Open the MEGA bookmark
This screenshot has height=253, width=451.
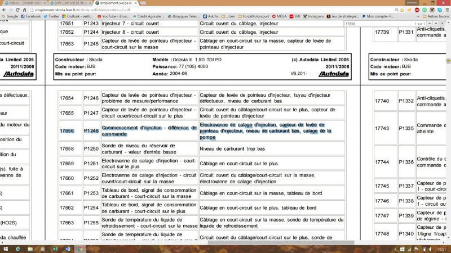point(279,16)
